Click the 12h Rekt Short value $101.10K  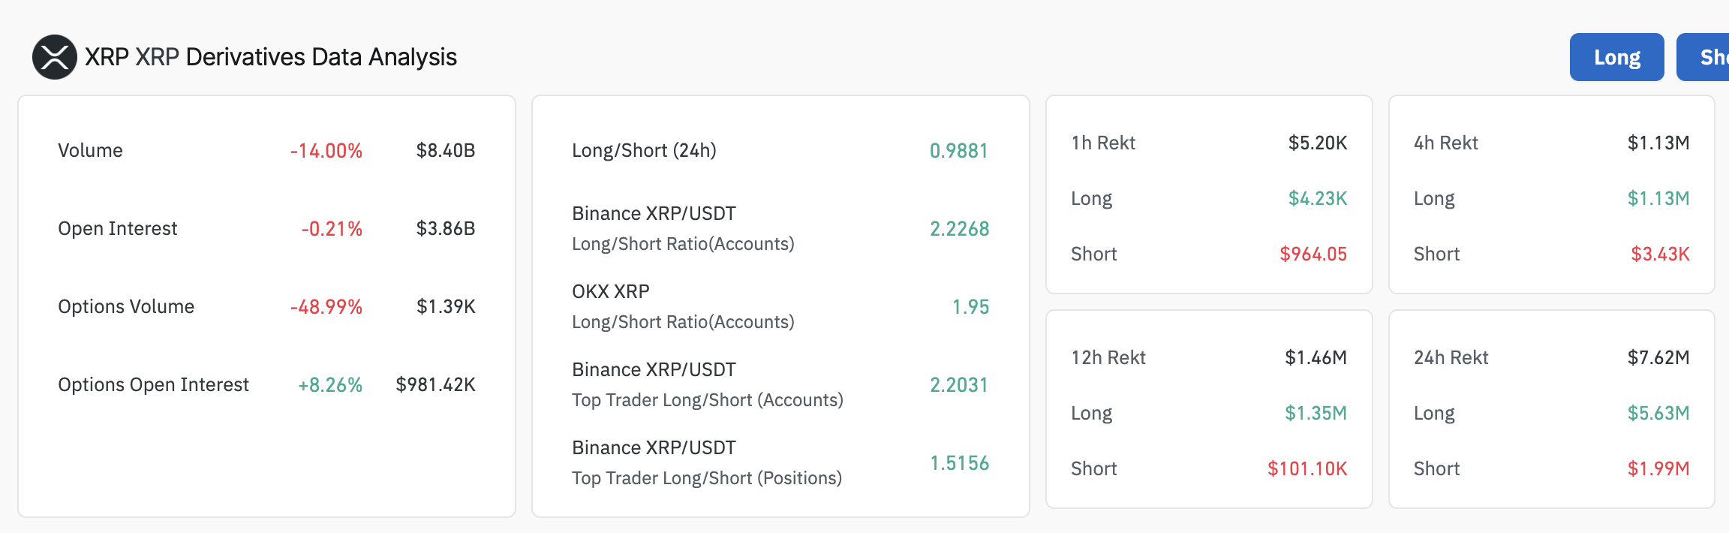pos(1307,468)
